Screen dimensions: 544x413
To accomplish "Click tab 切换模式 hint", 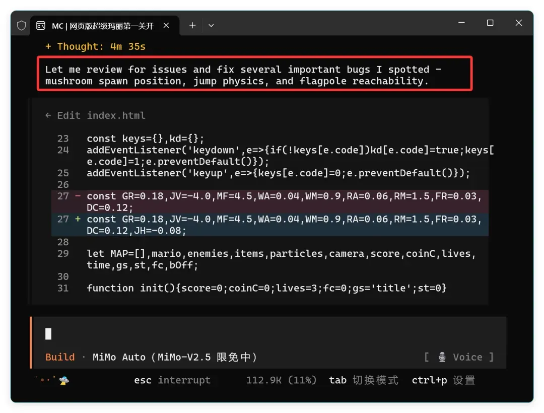I will 364,380.
